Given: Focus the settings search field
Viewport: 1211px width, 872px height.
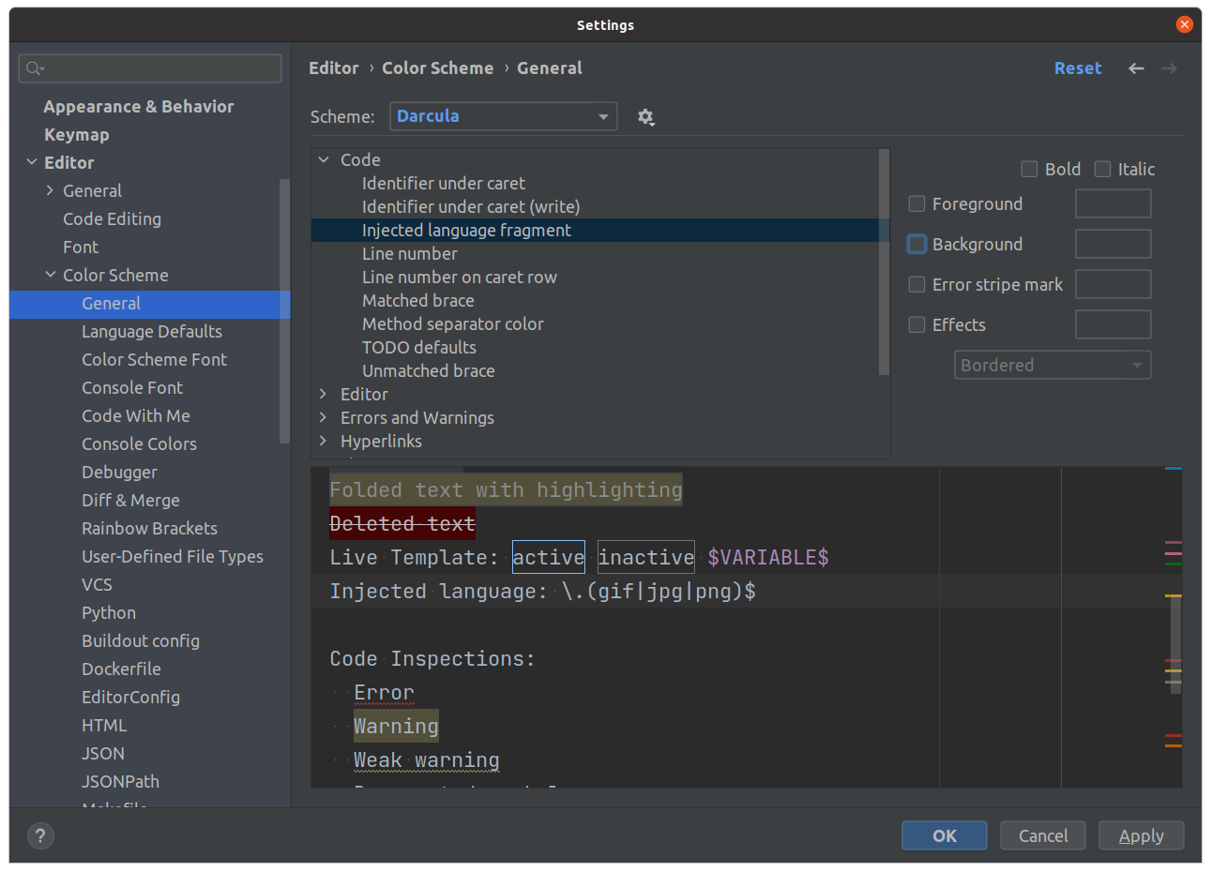Looking at the screenshot, I should 150,68.
